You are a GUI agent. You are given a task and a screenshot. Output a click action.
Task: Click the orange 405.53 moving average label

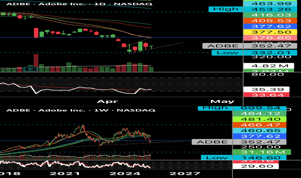(270, 21)
